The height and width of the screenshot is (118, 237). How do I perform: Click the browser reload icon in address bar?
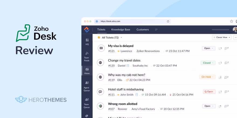click(168, 21)
